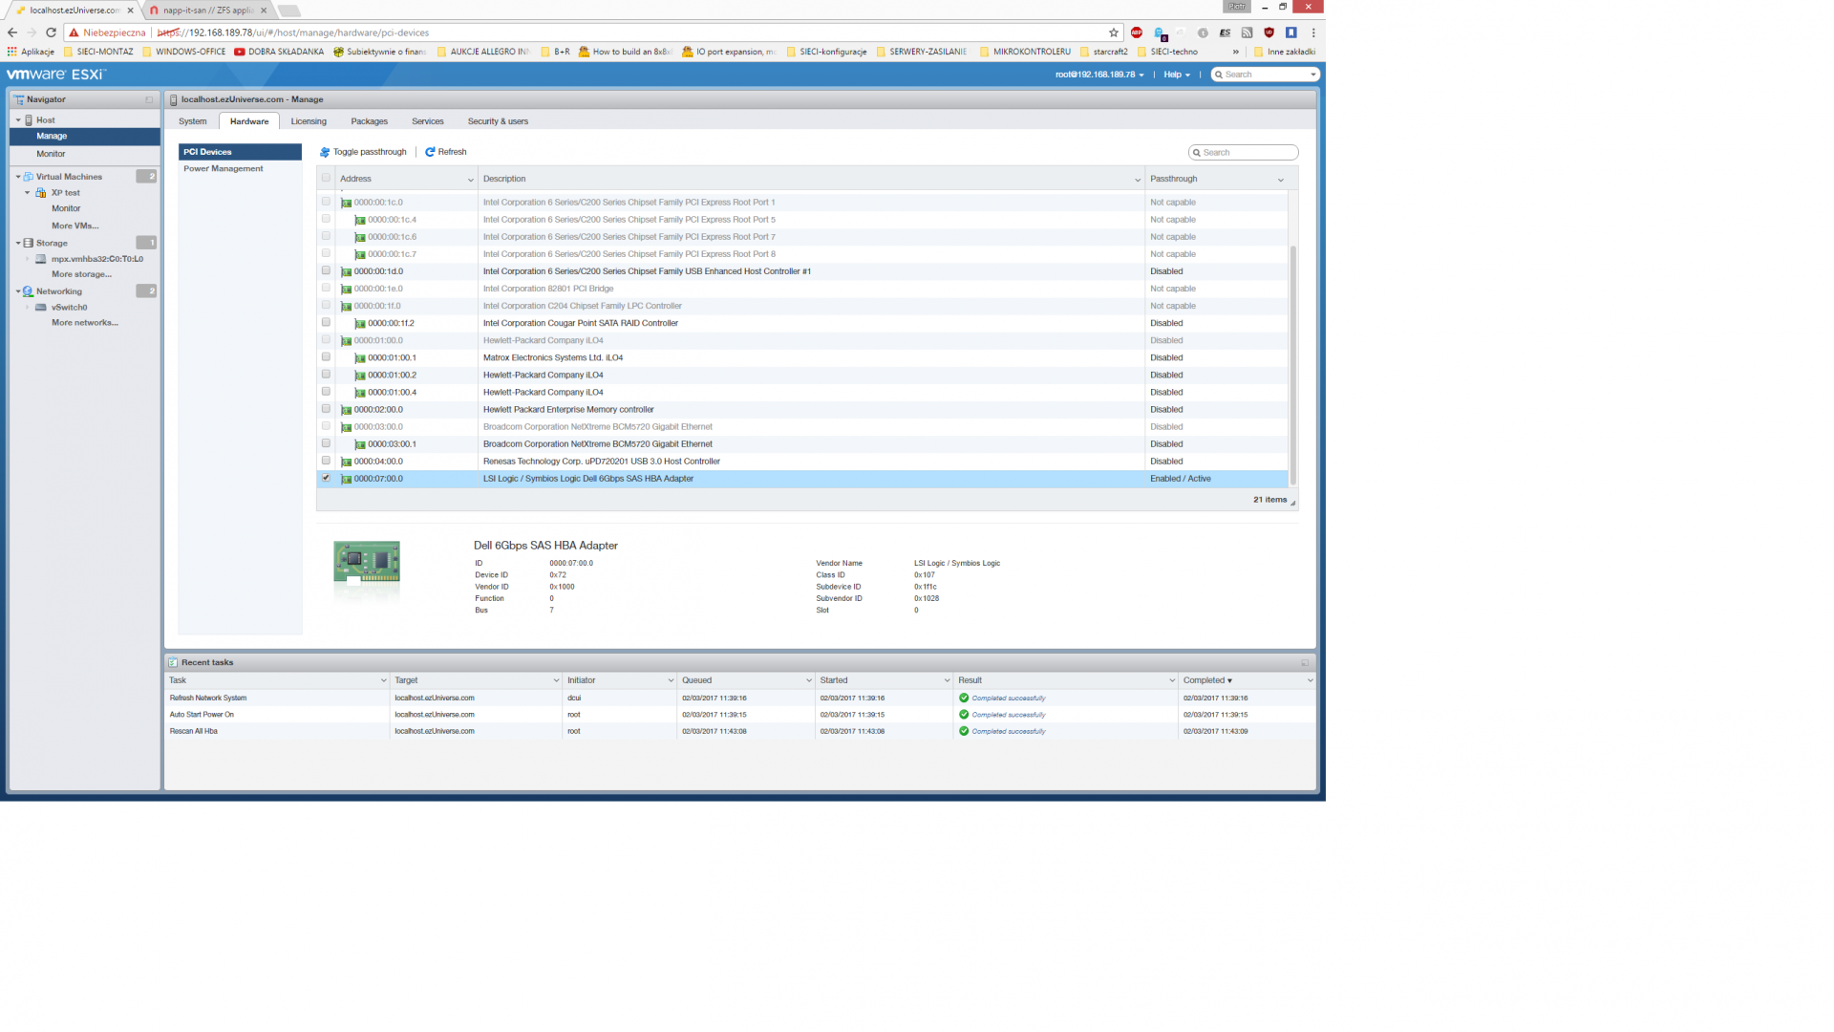Click the Networking icon in Navigator

(29, 291)
